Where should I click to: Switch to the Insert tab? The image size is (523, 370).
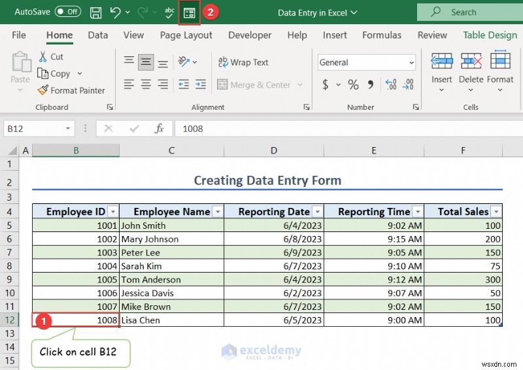point(335,35)
